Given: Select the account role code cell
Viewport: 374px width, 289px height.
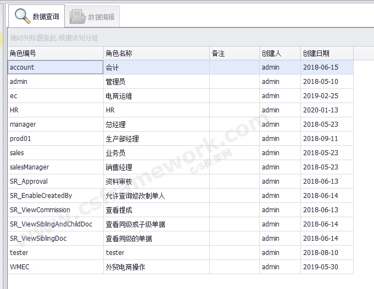Looking at the screenshot, I should pos(55,67).
